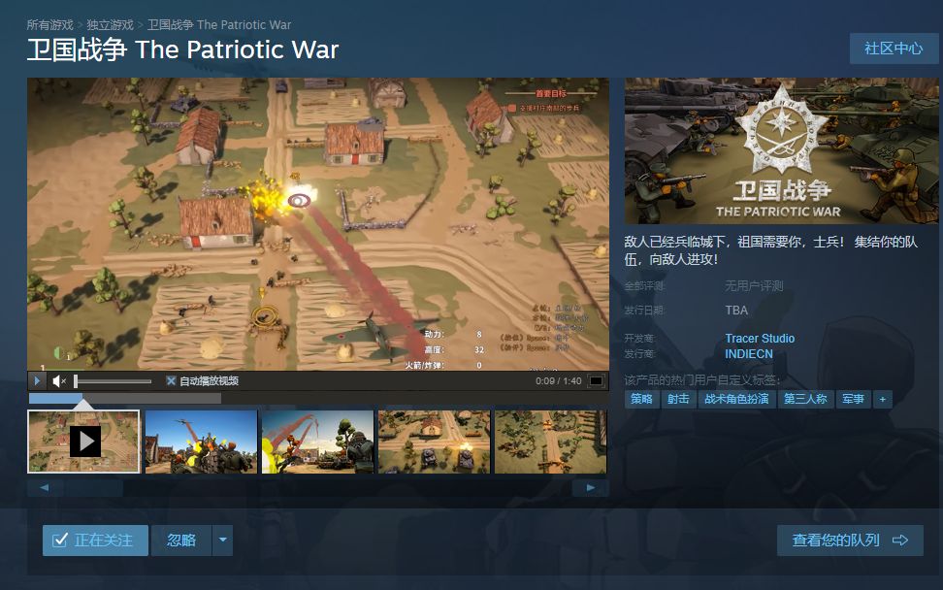Navigate to 所有游戏 breadcrumb
943x590 pixels.
(49, 24)
